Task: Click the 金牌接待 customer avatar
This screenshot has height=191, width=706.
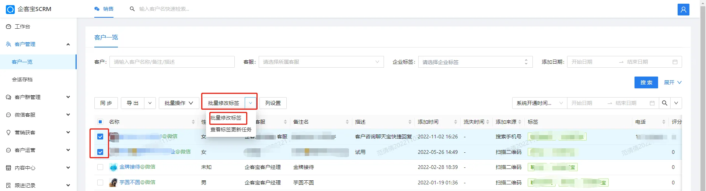Action: tap(113, 167)
